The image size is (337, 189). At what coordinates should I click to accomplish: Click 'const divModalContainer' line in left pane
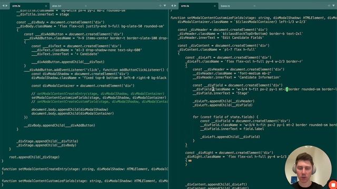click(83, 86)
